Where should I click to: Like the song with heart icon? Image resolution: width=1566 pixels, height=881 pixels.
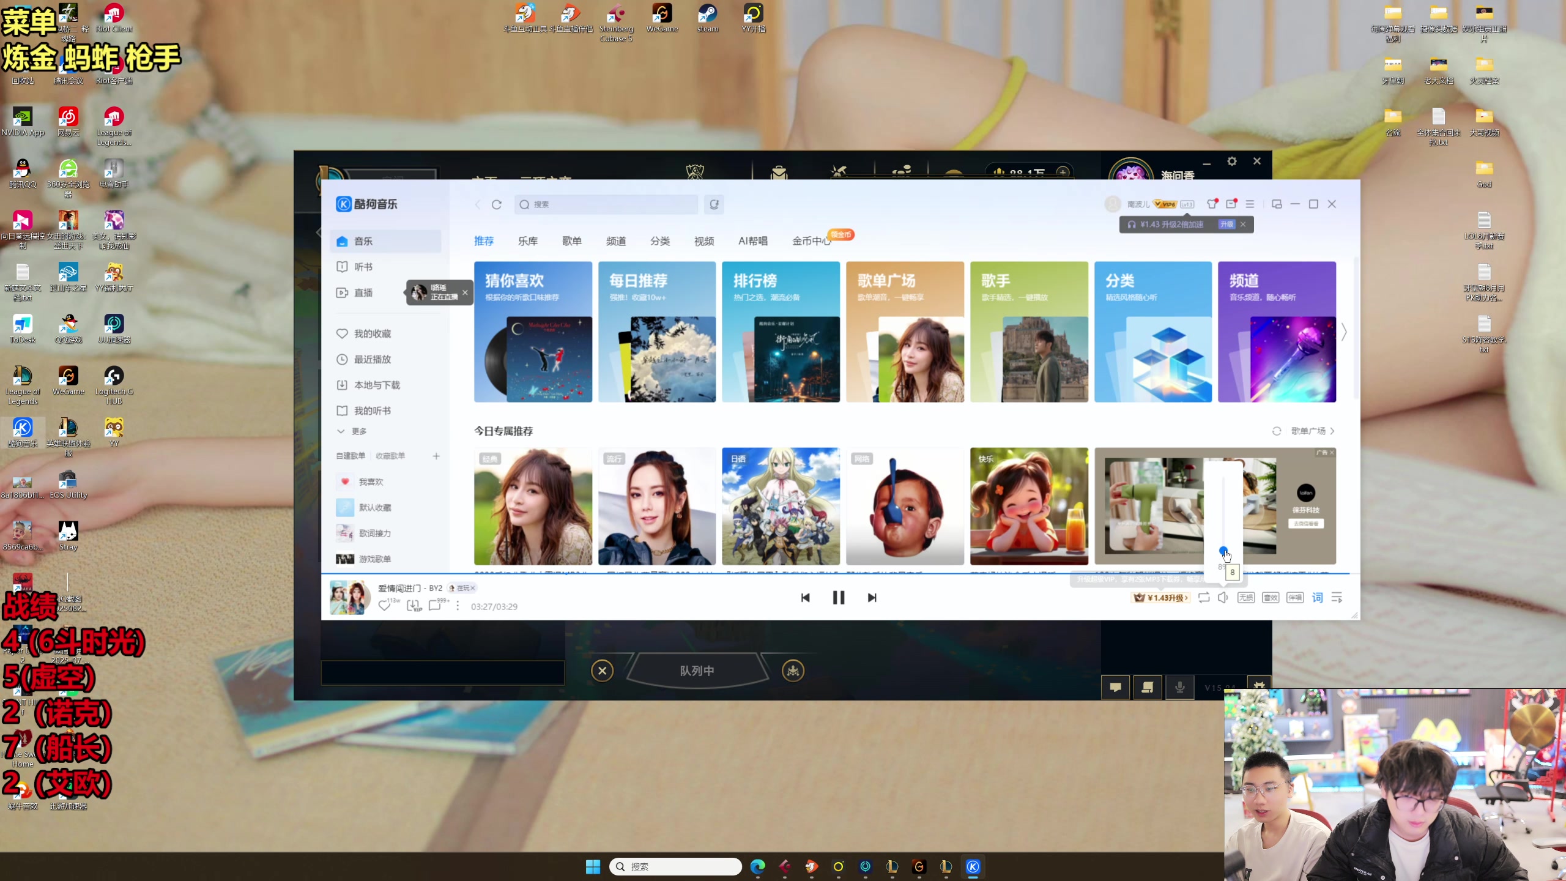point(384,606)
